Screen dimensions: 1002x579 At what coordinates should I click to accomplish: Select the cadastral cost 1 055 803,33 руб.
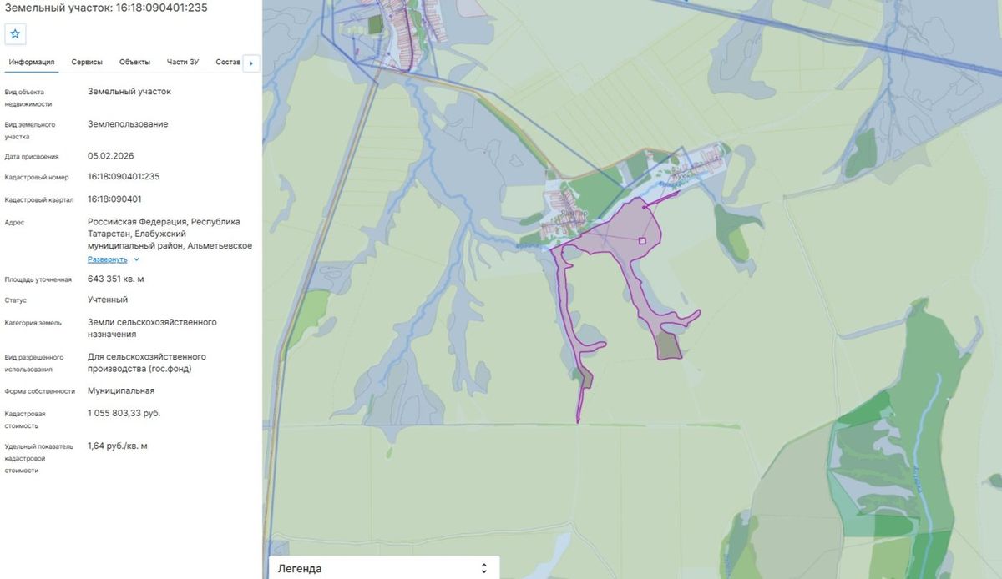pos(124,413)
